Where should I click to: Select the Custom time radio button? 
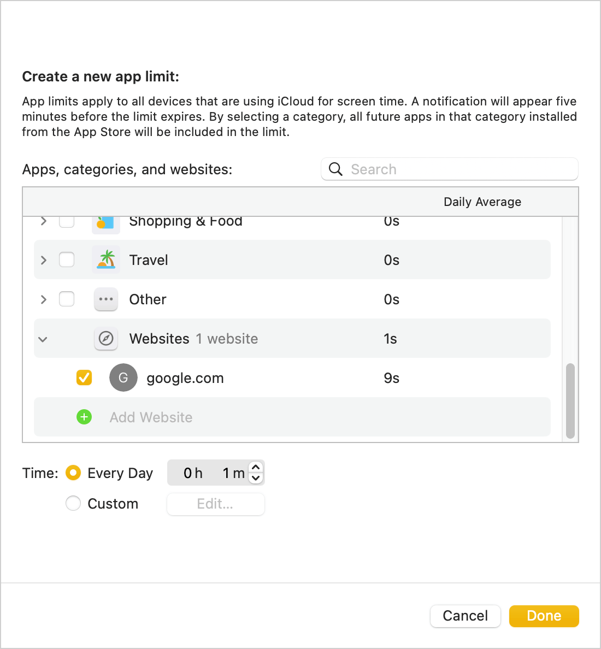click(x=73, y=503)
